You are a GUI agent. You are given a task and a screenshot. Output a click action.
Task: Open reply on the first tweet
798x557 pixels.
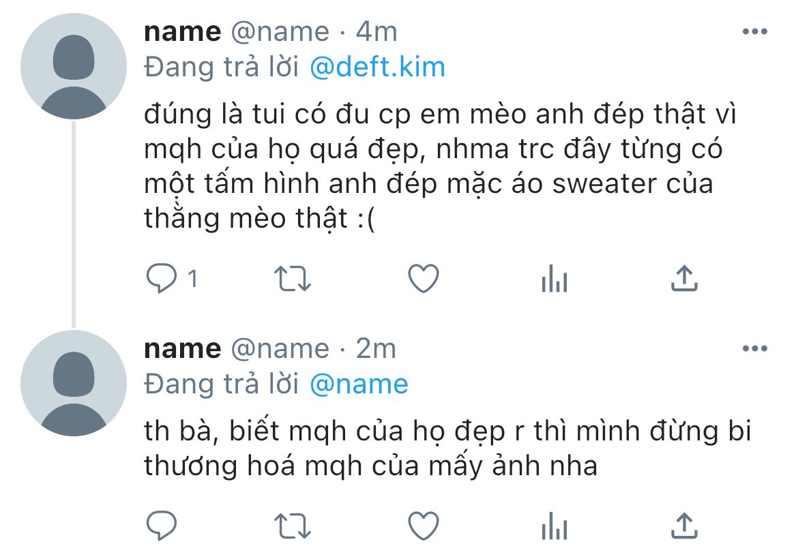(x=162, y=279)
